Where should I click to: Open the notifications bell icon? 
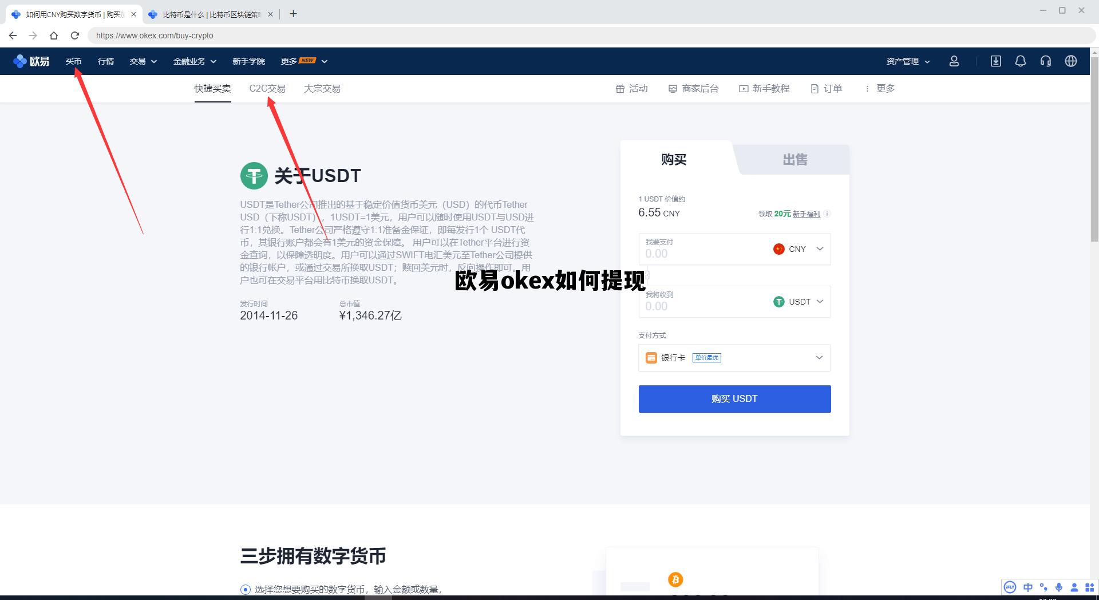1021,61
